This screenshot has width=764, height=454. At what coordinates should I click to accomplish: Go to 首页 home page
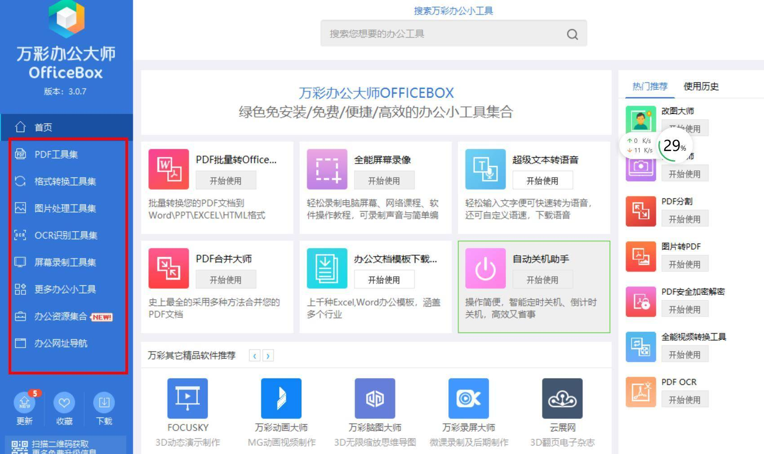coord(67,127)
